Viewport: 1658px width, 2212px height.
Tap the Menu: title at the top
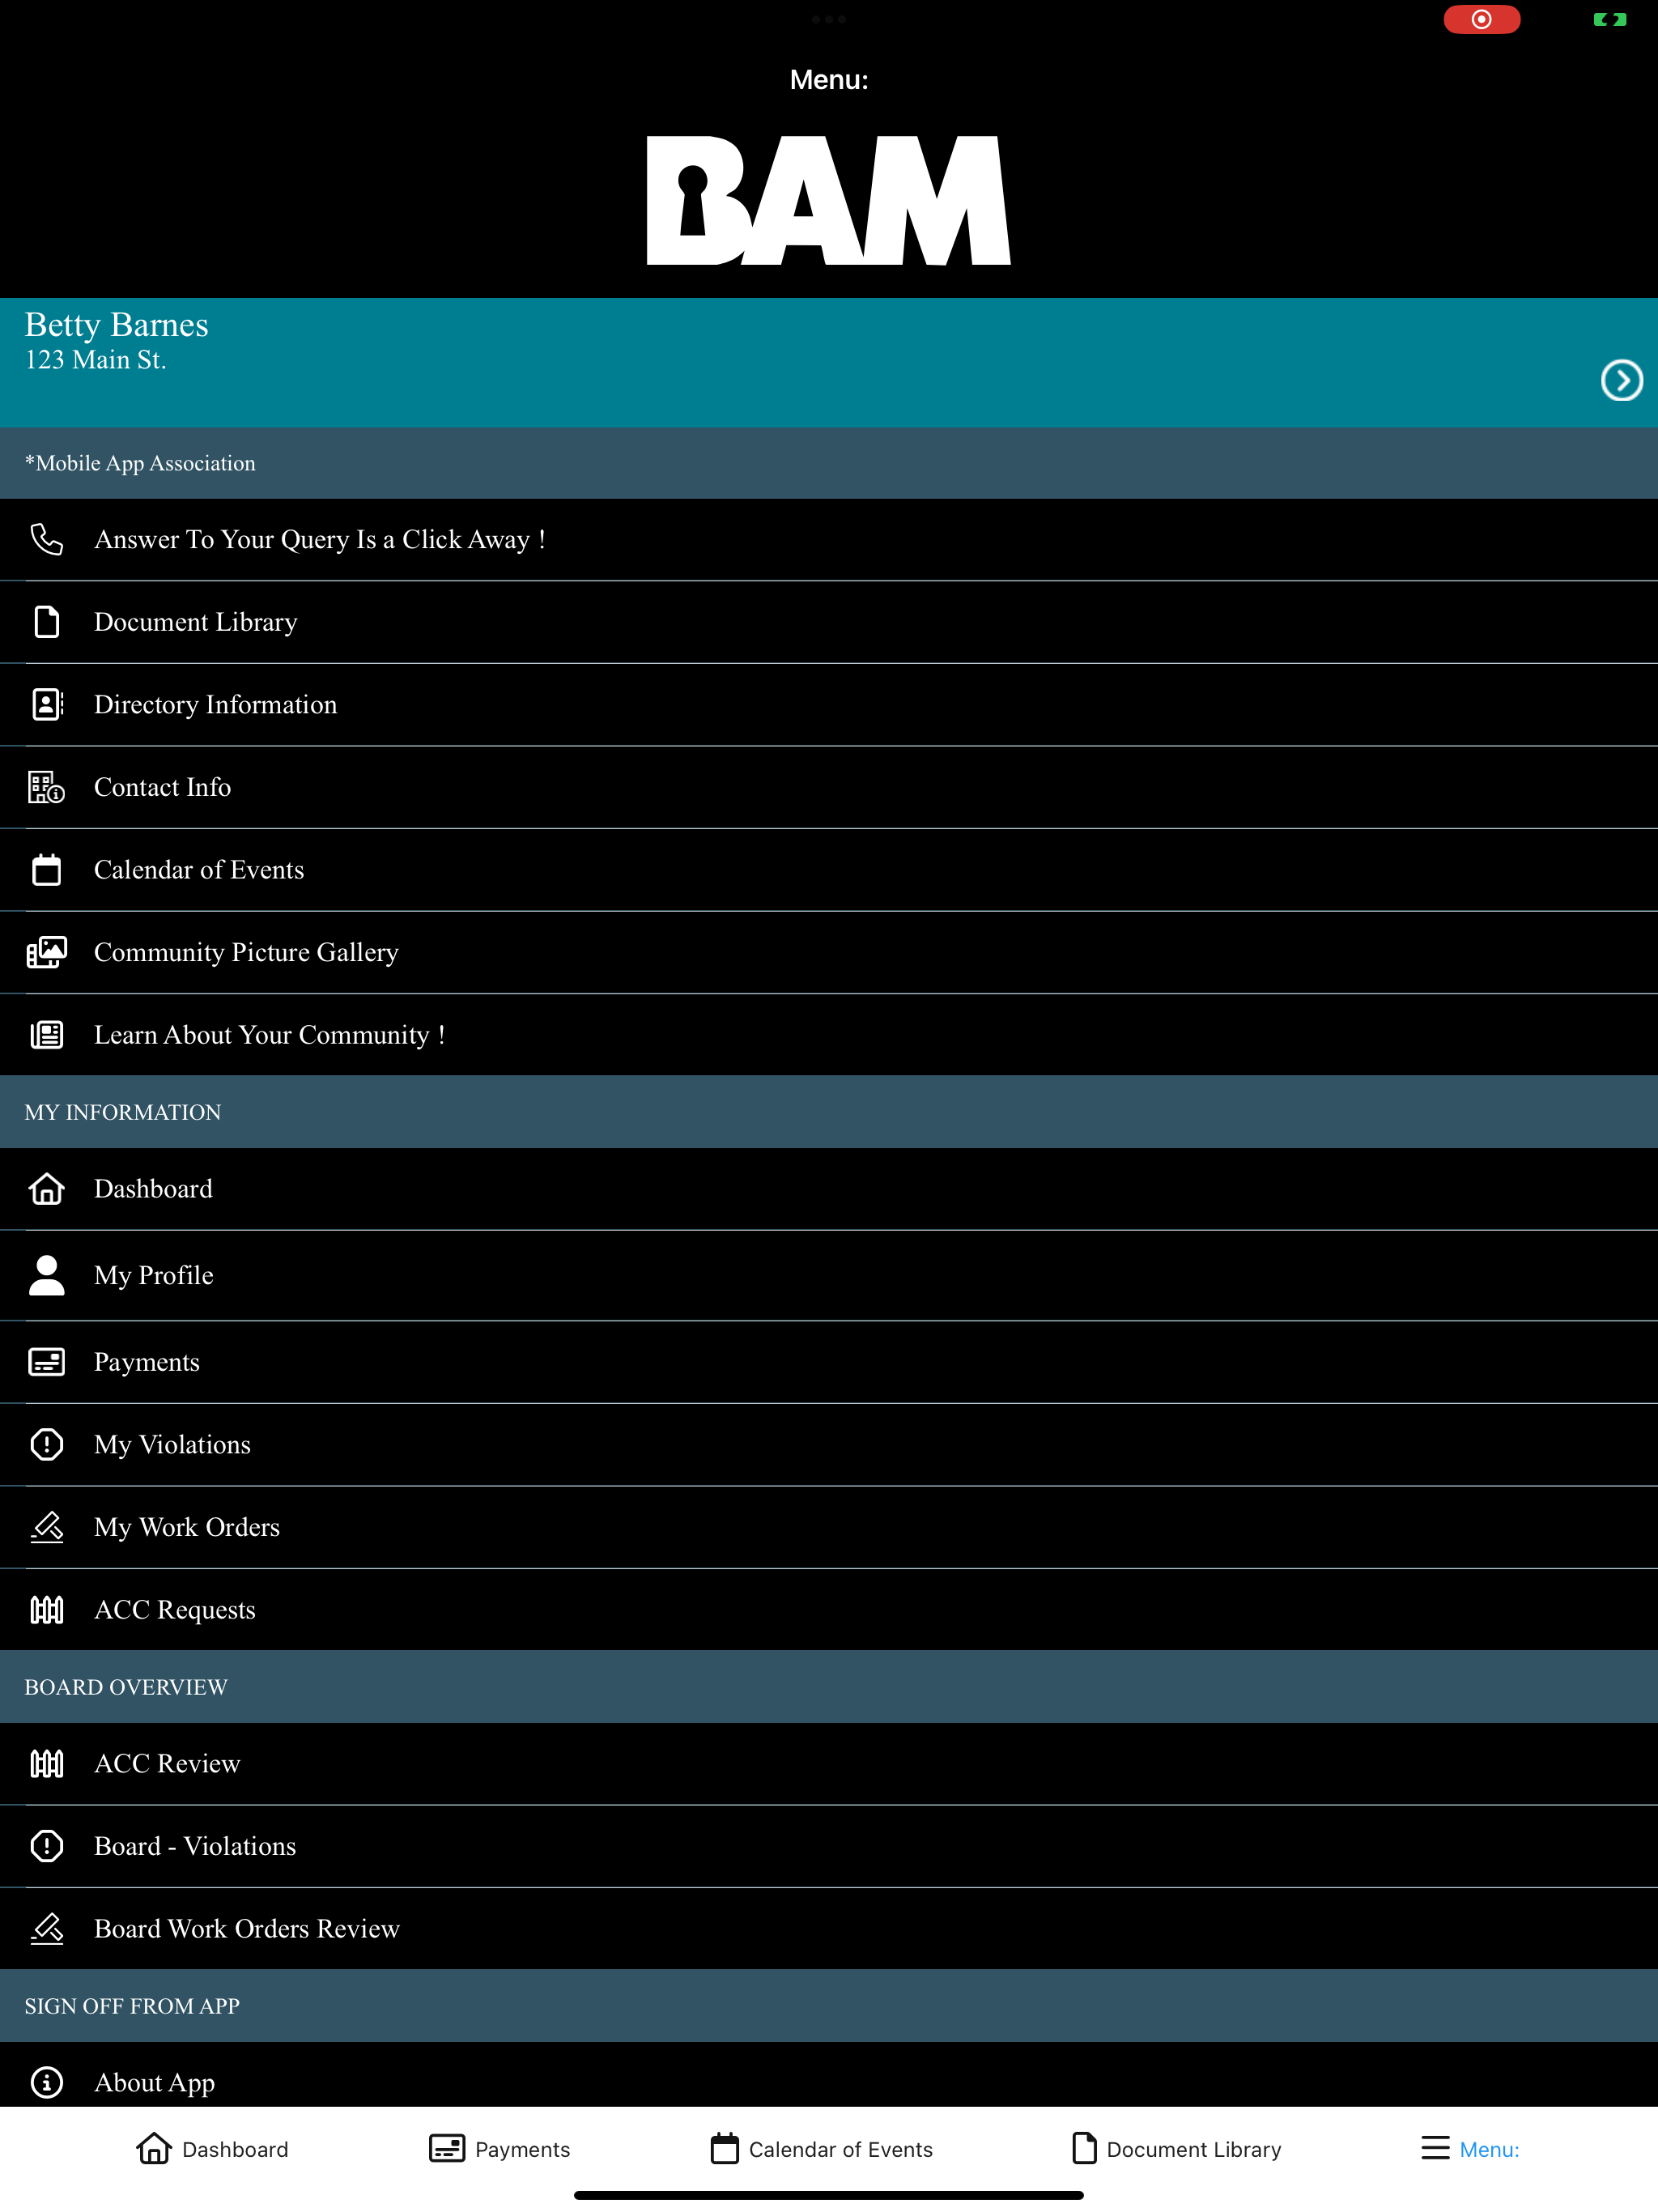[829, 80]
